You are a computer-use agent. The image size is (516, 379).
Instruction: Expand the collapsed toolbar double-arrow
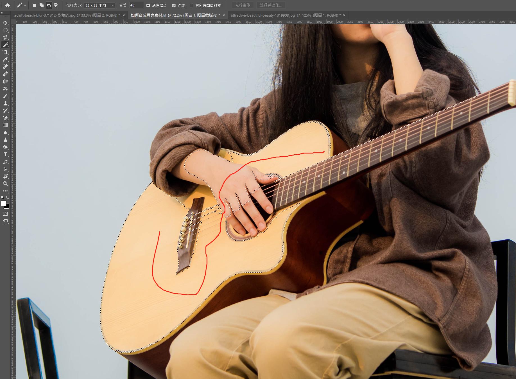pyautogui.click(x=2, y=13)
